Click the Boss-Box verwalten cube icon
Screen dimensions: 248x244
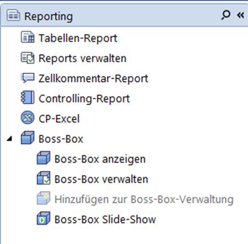43,178
